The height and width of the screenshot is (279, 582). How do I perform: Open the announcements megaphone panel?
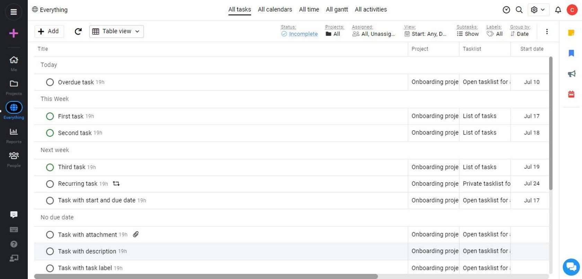pyautogui.click(x=571, y=74)
